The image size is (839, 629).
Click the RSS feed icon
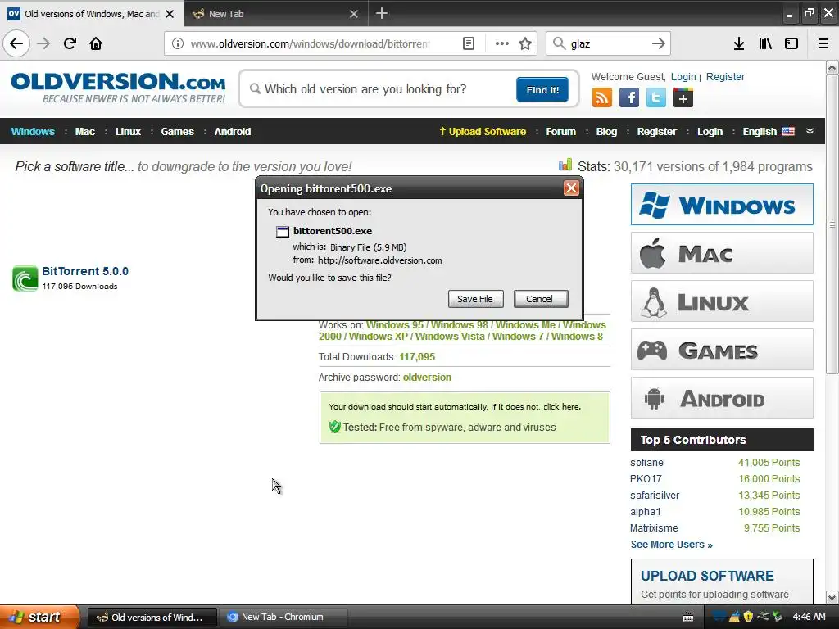pos(602,98)
